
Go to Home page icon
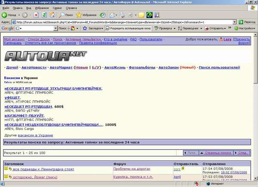[x=52, y=14]
